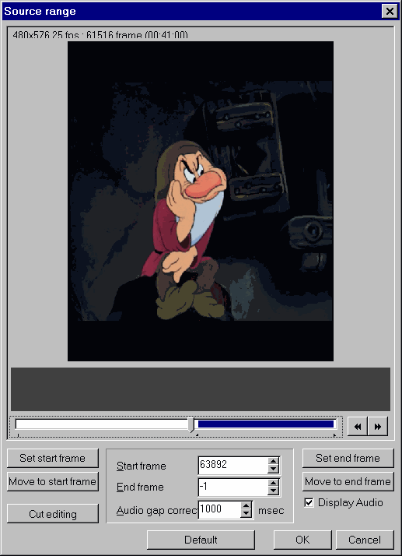Cancel the Source range dialog
This screenshot has height=556, width=402.
[x=365, y=540]
